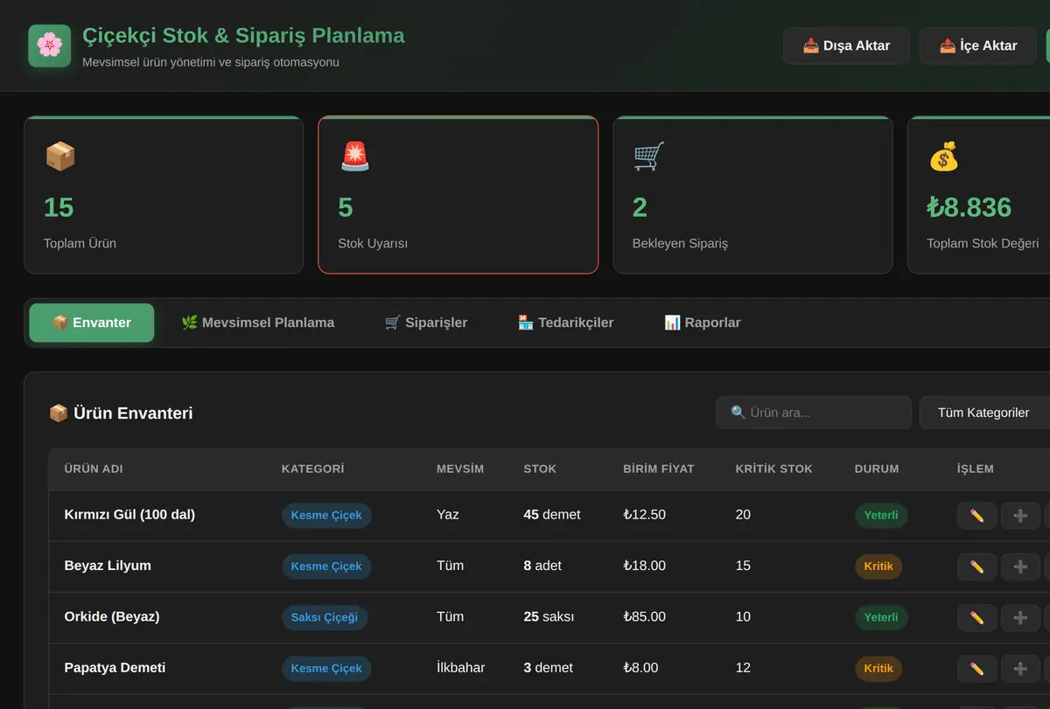Click the Saksı Çiçeği category tag

tap(325, 618)
